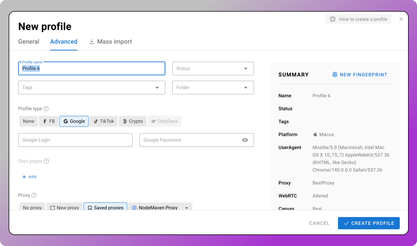This screenshot has width=417, height=246.
Task: Open the Folder dropdown
Action: coord(213,88)
